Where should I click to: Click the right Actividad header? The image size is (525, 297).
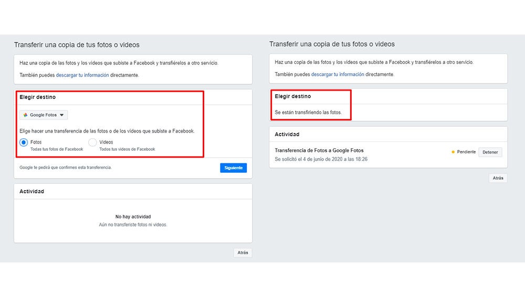point(287,134)
